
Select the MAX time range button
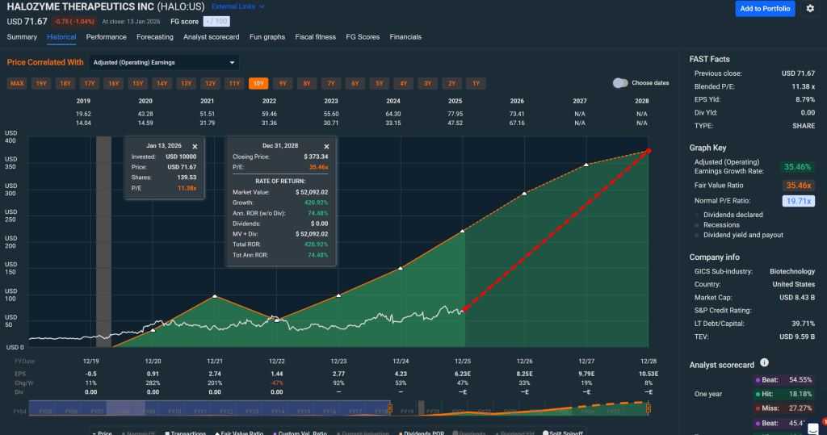pos(17,83)
